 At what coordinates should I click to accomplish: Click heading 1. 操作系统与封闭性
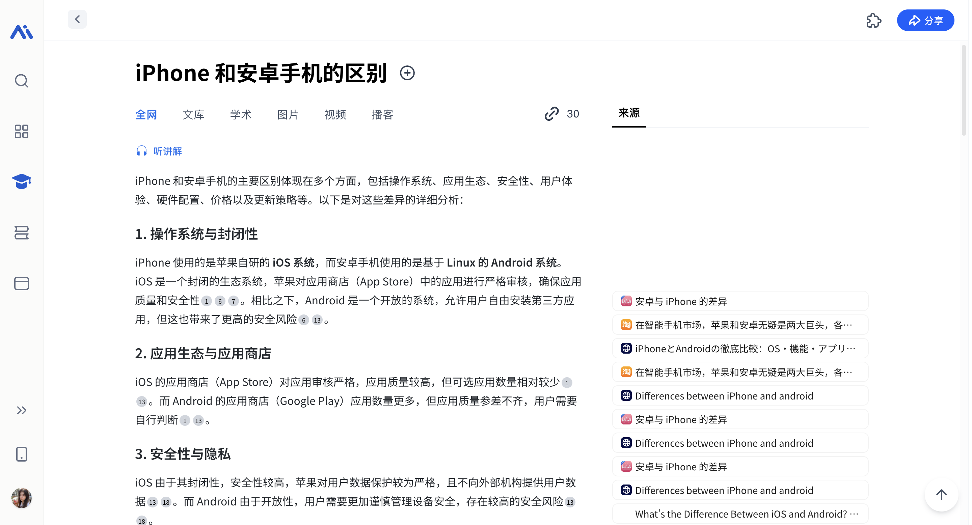coord(196,234)
